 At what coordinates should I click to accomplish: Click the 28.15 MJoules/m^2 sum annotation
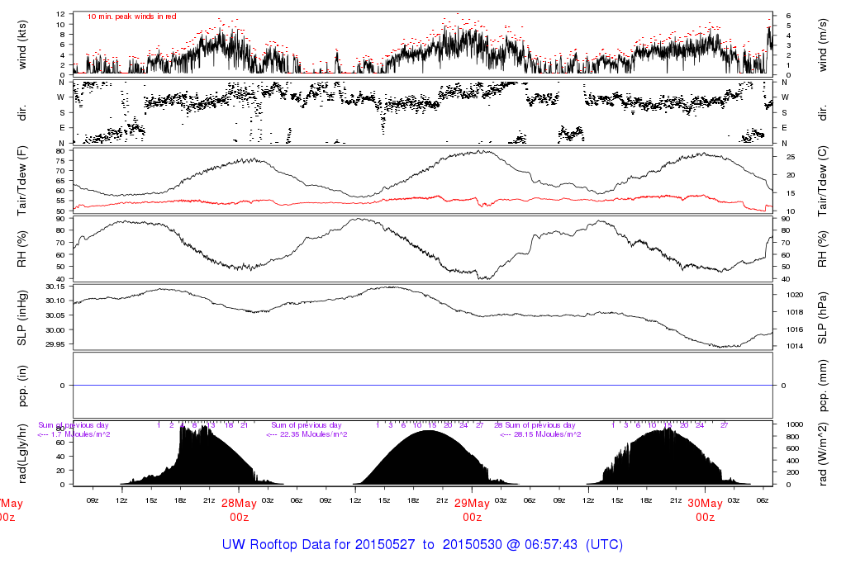[x=543, y=434]
